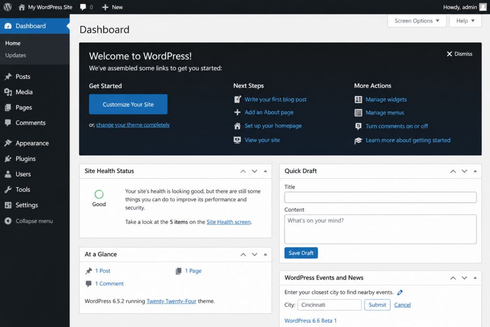Click the Plugins plug icon
Viewport: 490px width, 327px height.
(8, 159)
